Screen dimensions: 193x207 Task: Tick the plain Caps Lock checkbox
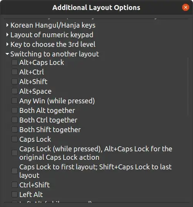[x=15, y=139]
